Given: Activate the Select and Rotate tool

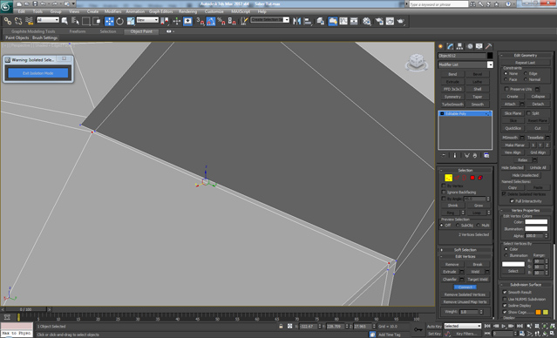Looking at the screenshot, I should click(x=120, y=21).
